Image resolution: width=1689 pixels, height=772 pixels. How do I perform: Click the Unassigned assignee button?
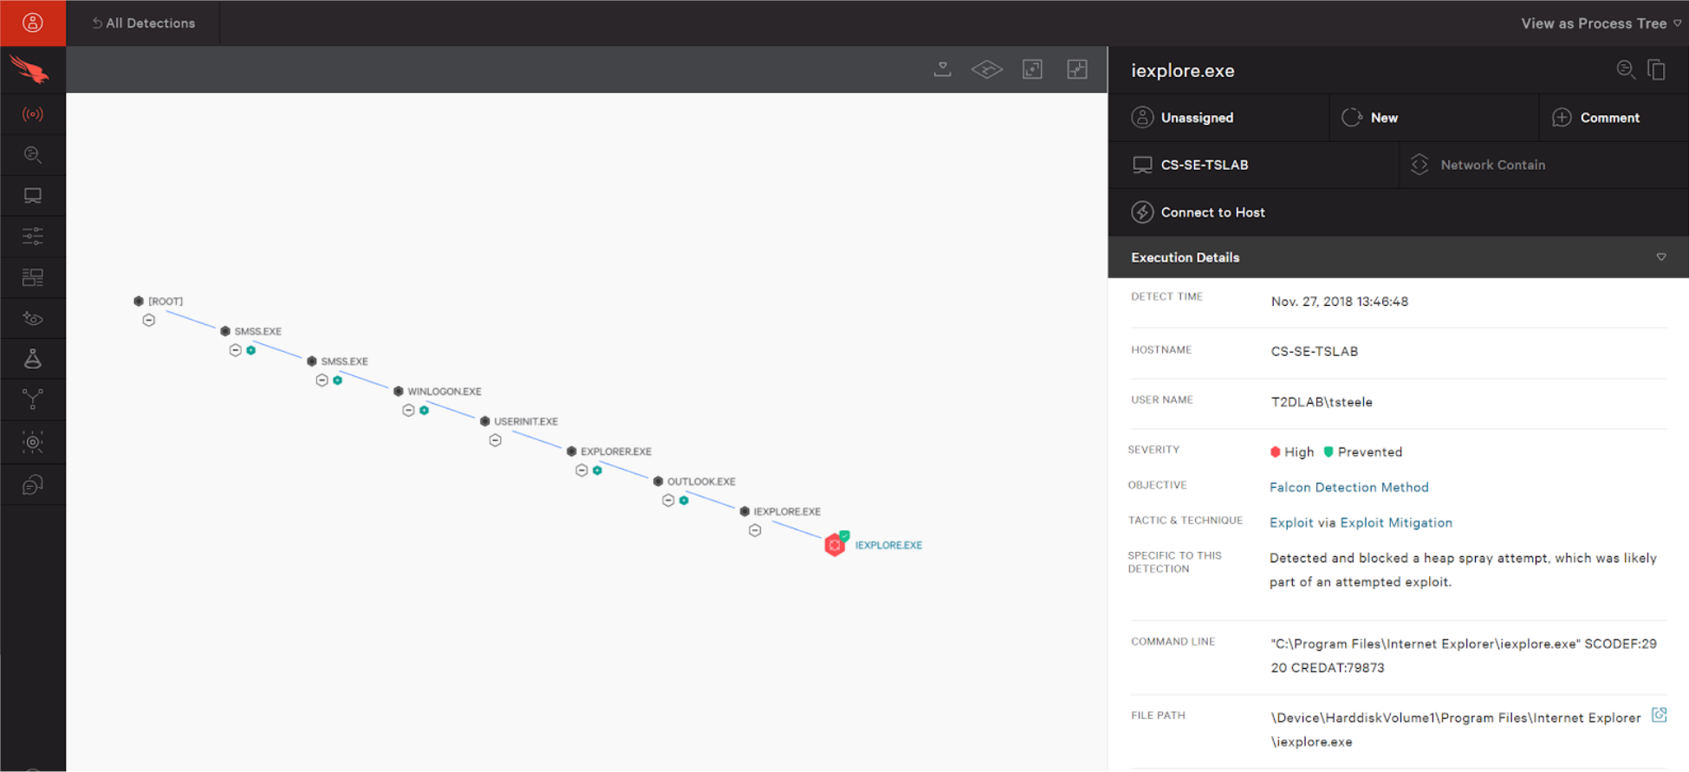pyautogui.click(x=1182, y=118)
